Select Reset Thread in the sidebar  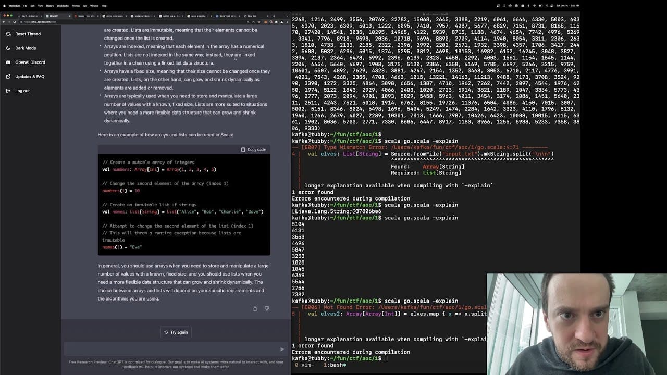pyautogui.click(x=23, y=34)
